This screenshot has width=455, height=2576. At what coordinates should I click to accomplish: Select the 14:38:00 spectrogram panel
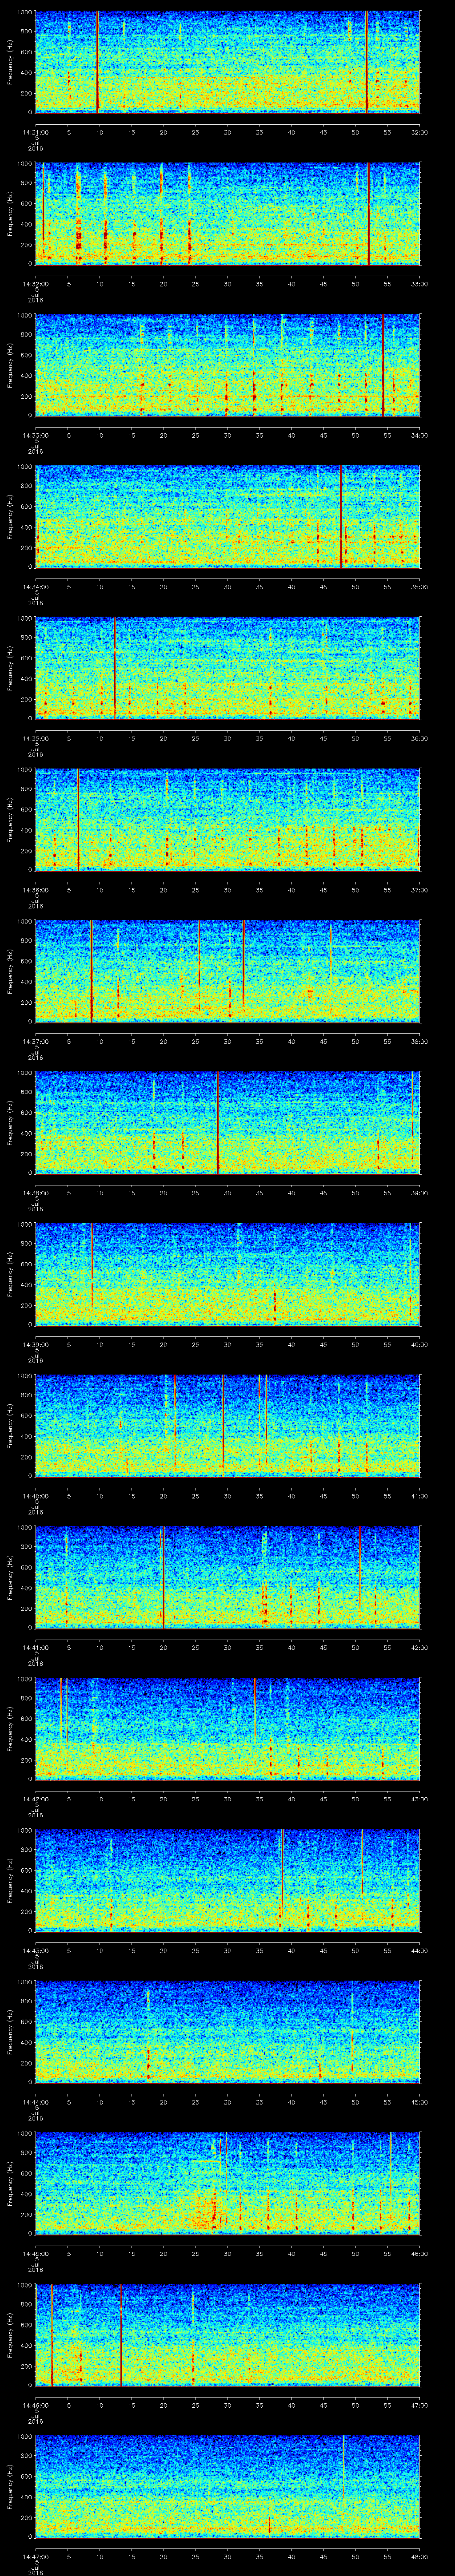tap(228, 1122)
